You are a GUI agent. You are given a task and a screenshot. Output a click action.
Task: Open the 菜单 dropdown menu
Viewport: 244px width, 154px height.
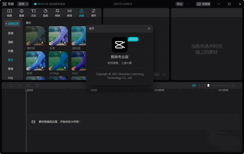click(23, 4)
